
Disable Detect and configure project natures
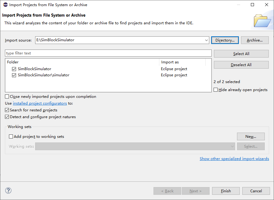tap(7, 117)
